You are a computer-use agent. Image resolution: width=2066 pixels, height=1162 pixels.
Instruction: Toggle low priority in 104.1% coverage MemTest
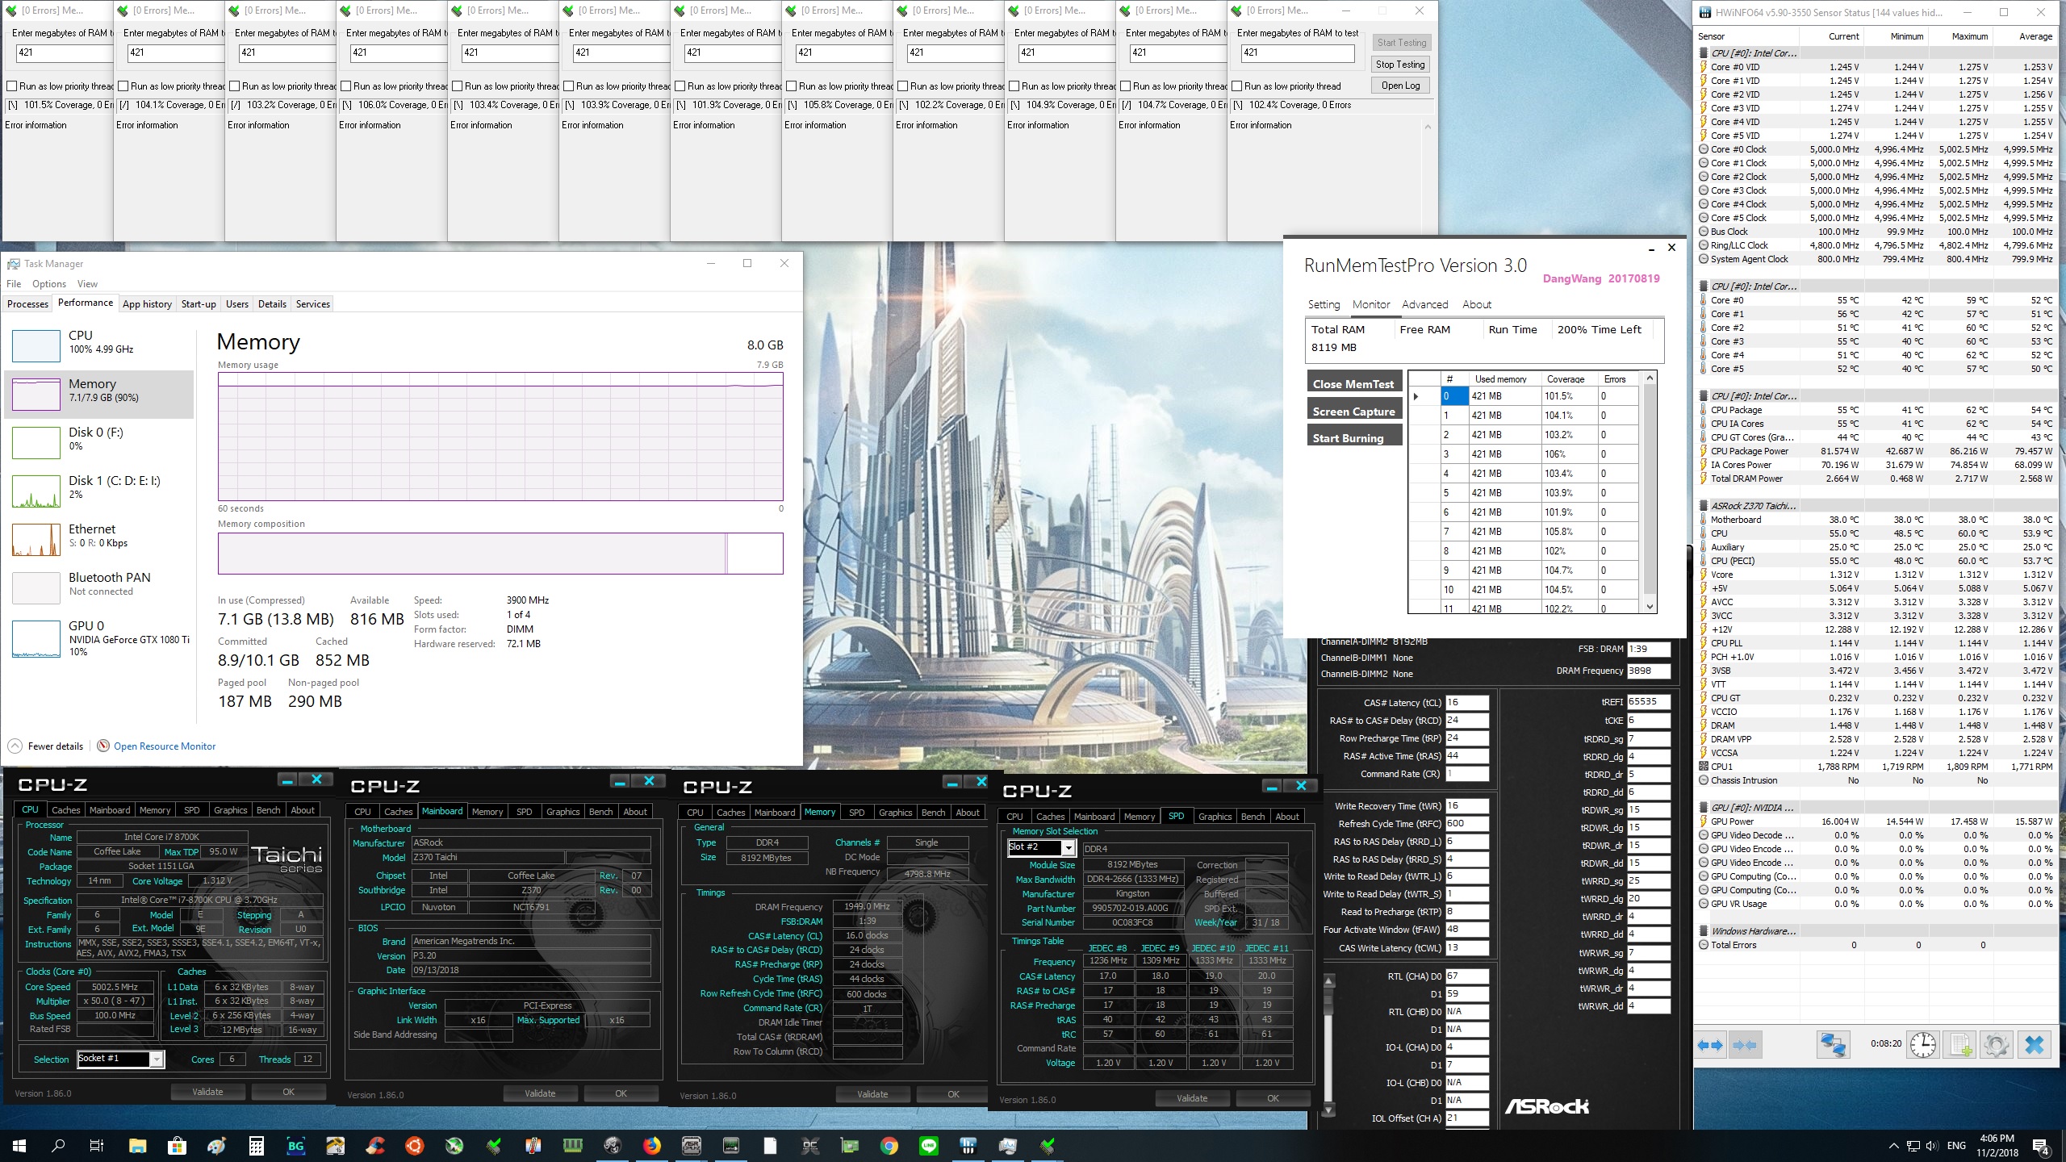point(123,86)
